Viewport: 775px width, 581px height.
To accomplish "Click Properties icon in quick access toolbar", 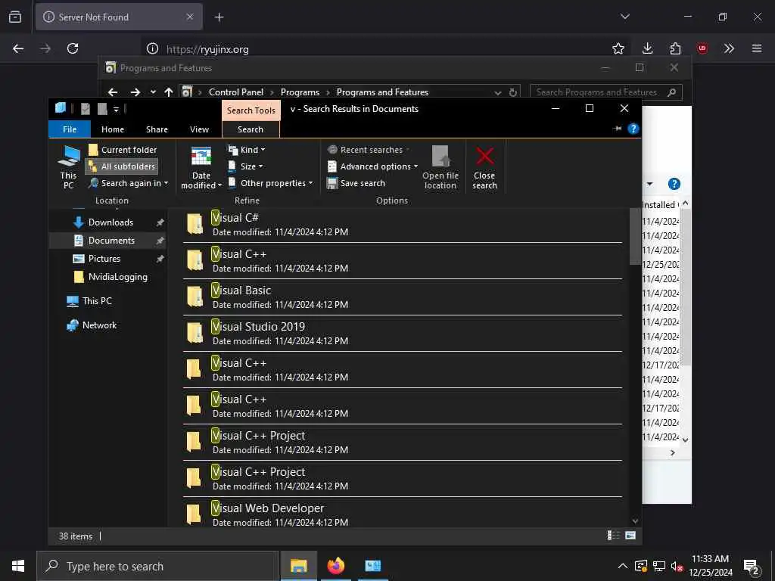I will (x=85, y=109).
